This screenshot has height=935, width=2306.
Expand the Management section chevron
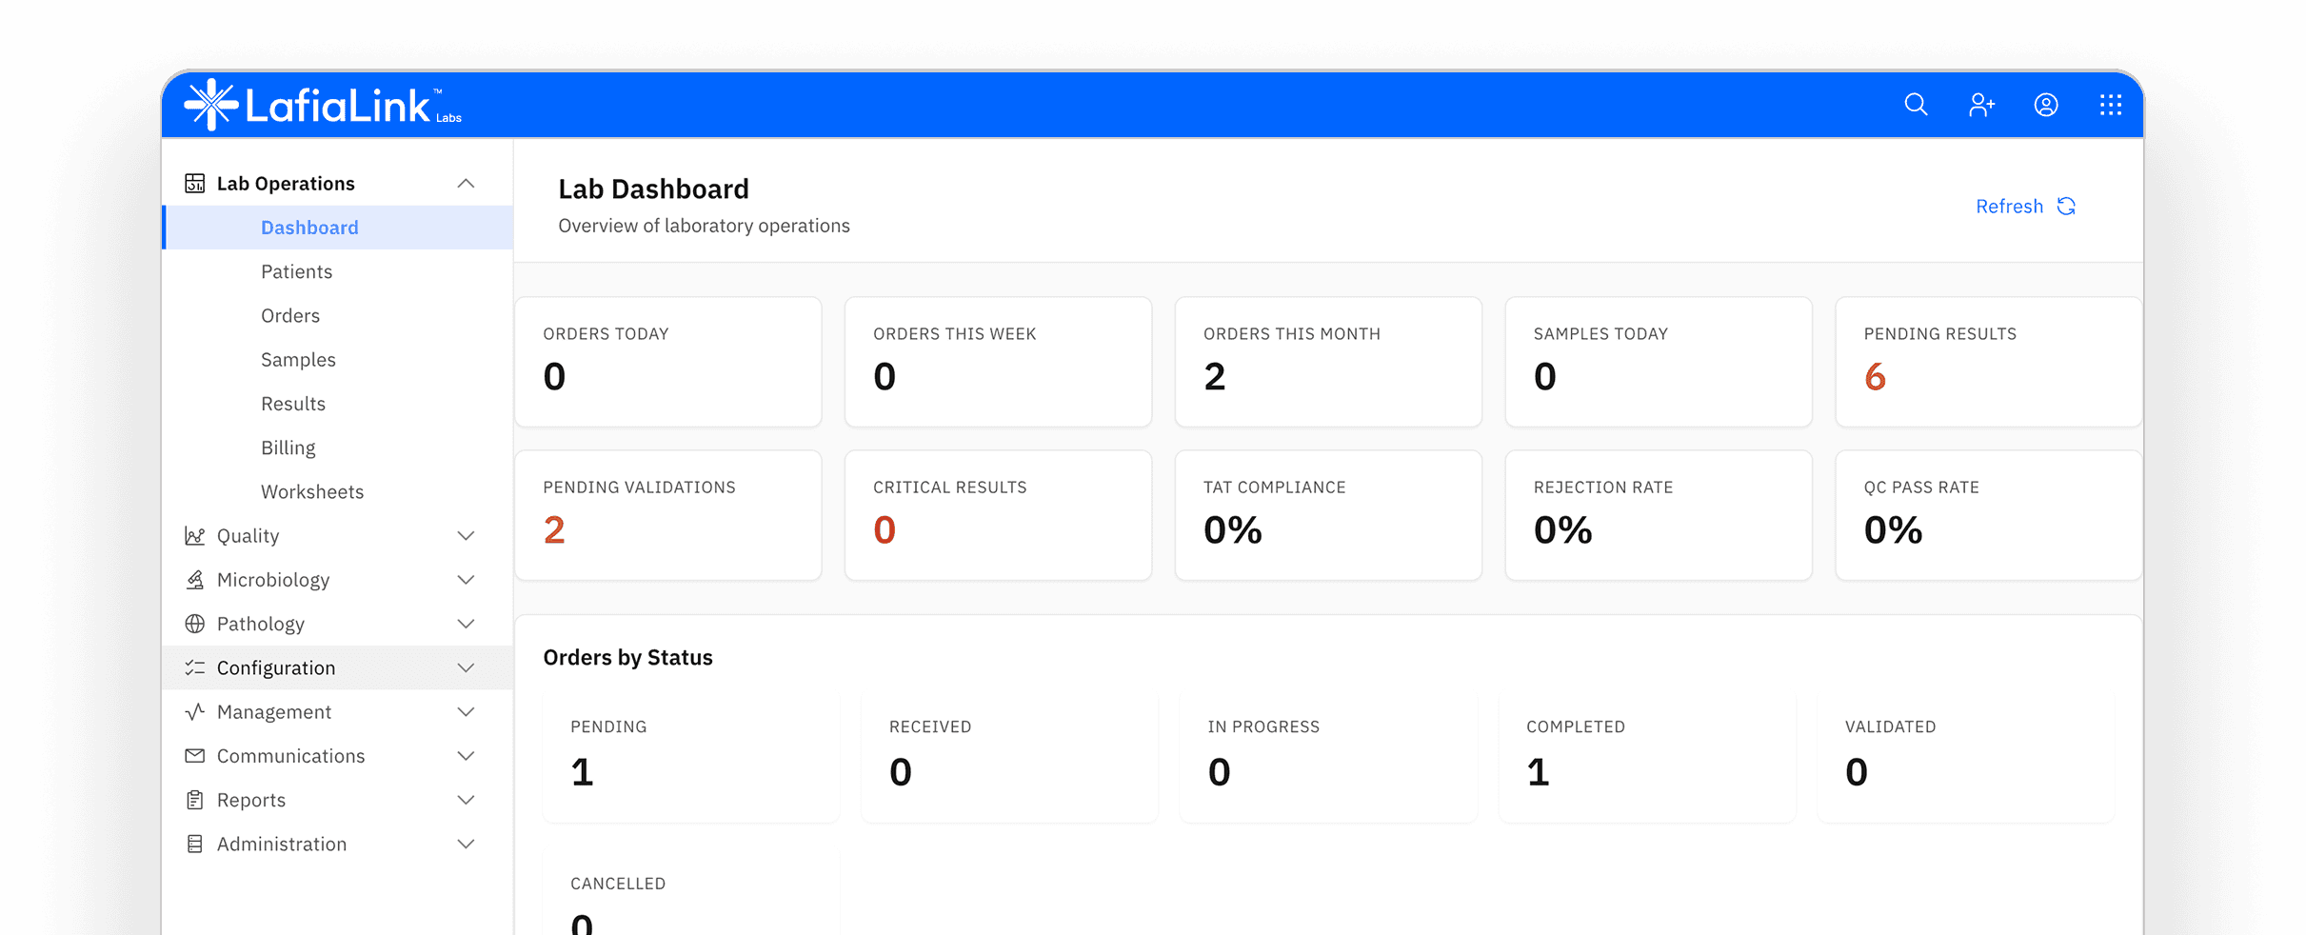point(466,712)
